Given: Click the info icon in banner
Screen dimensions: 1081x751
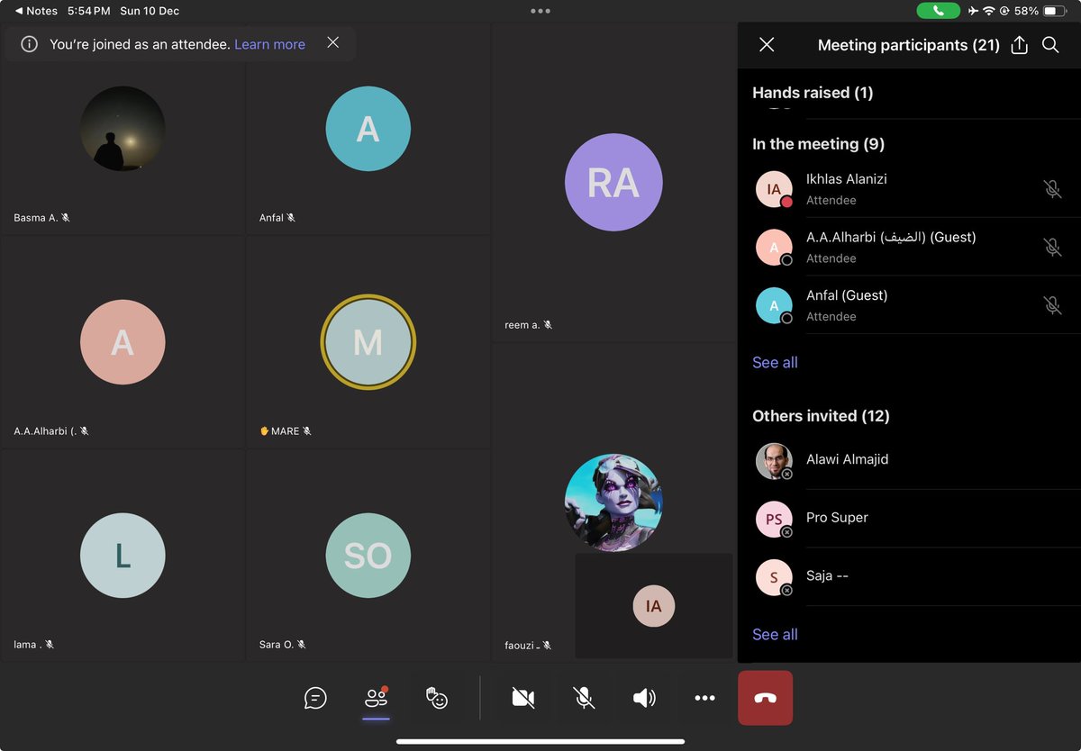Looking at the screenshot, I should tap(29, 44).
